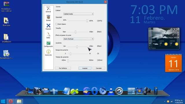Click the Windows Start button
This screenshot has height=104, width=185.
point(3,101)
